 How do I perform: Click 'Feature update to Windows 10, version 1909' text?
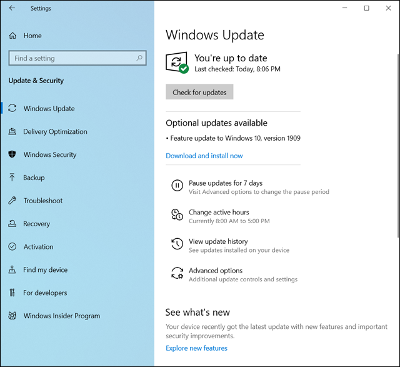235,138
